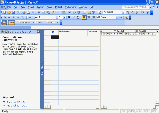Close the Define the Project pane

coord(38,32)
